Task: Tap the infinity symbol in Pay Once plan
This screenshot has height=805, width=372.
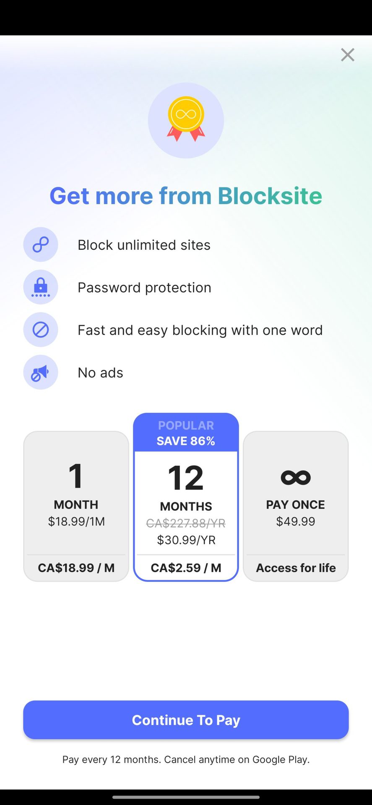Action: (296, 477)
